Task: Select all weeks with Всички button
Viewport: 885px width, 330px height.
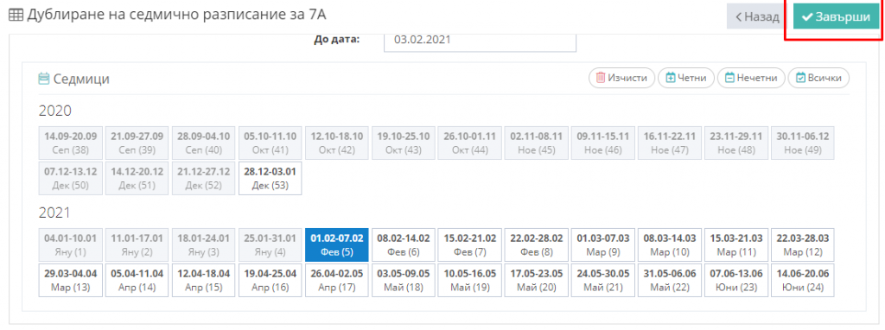Action: point(818,78)
